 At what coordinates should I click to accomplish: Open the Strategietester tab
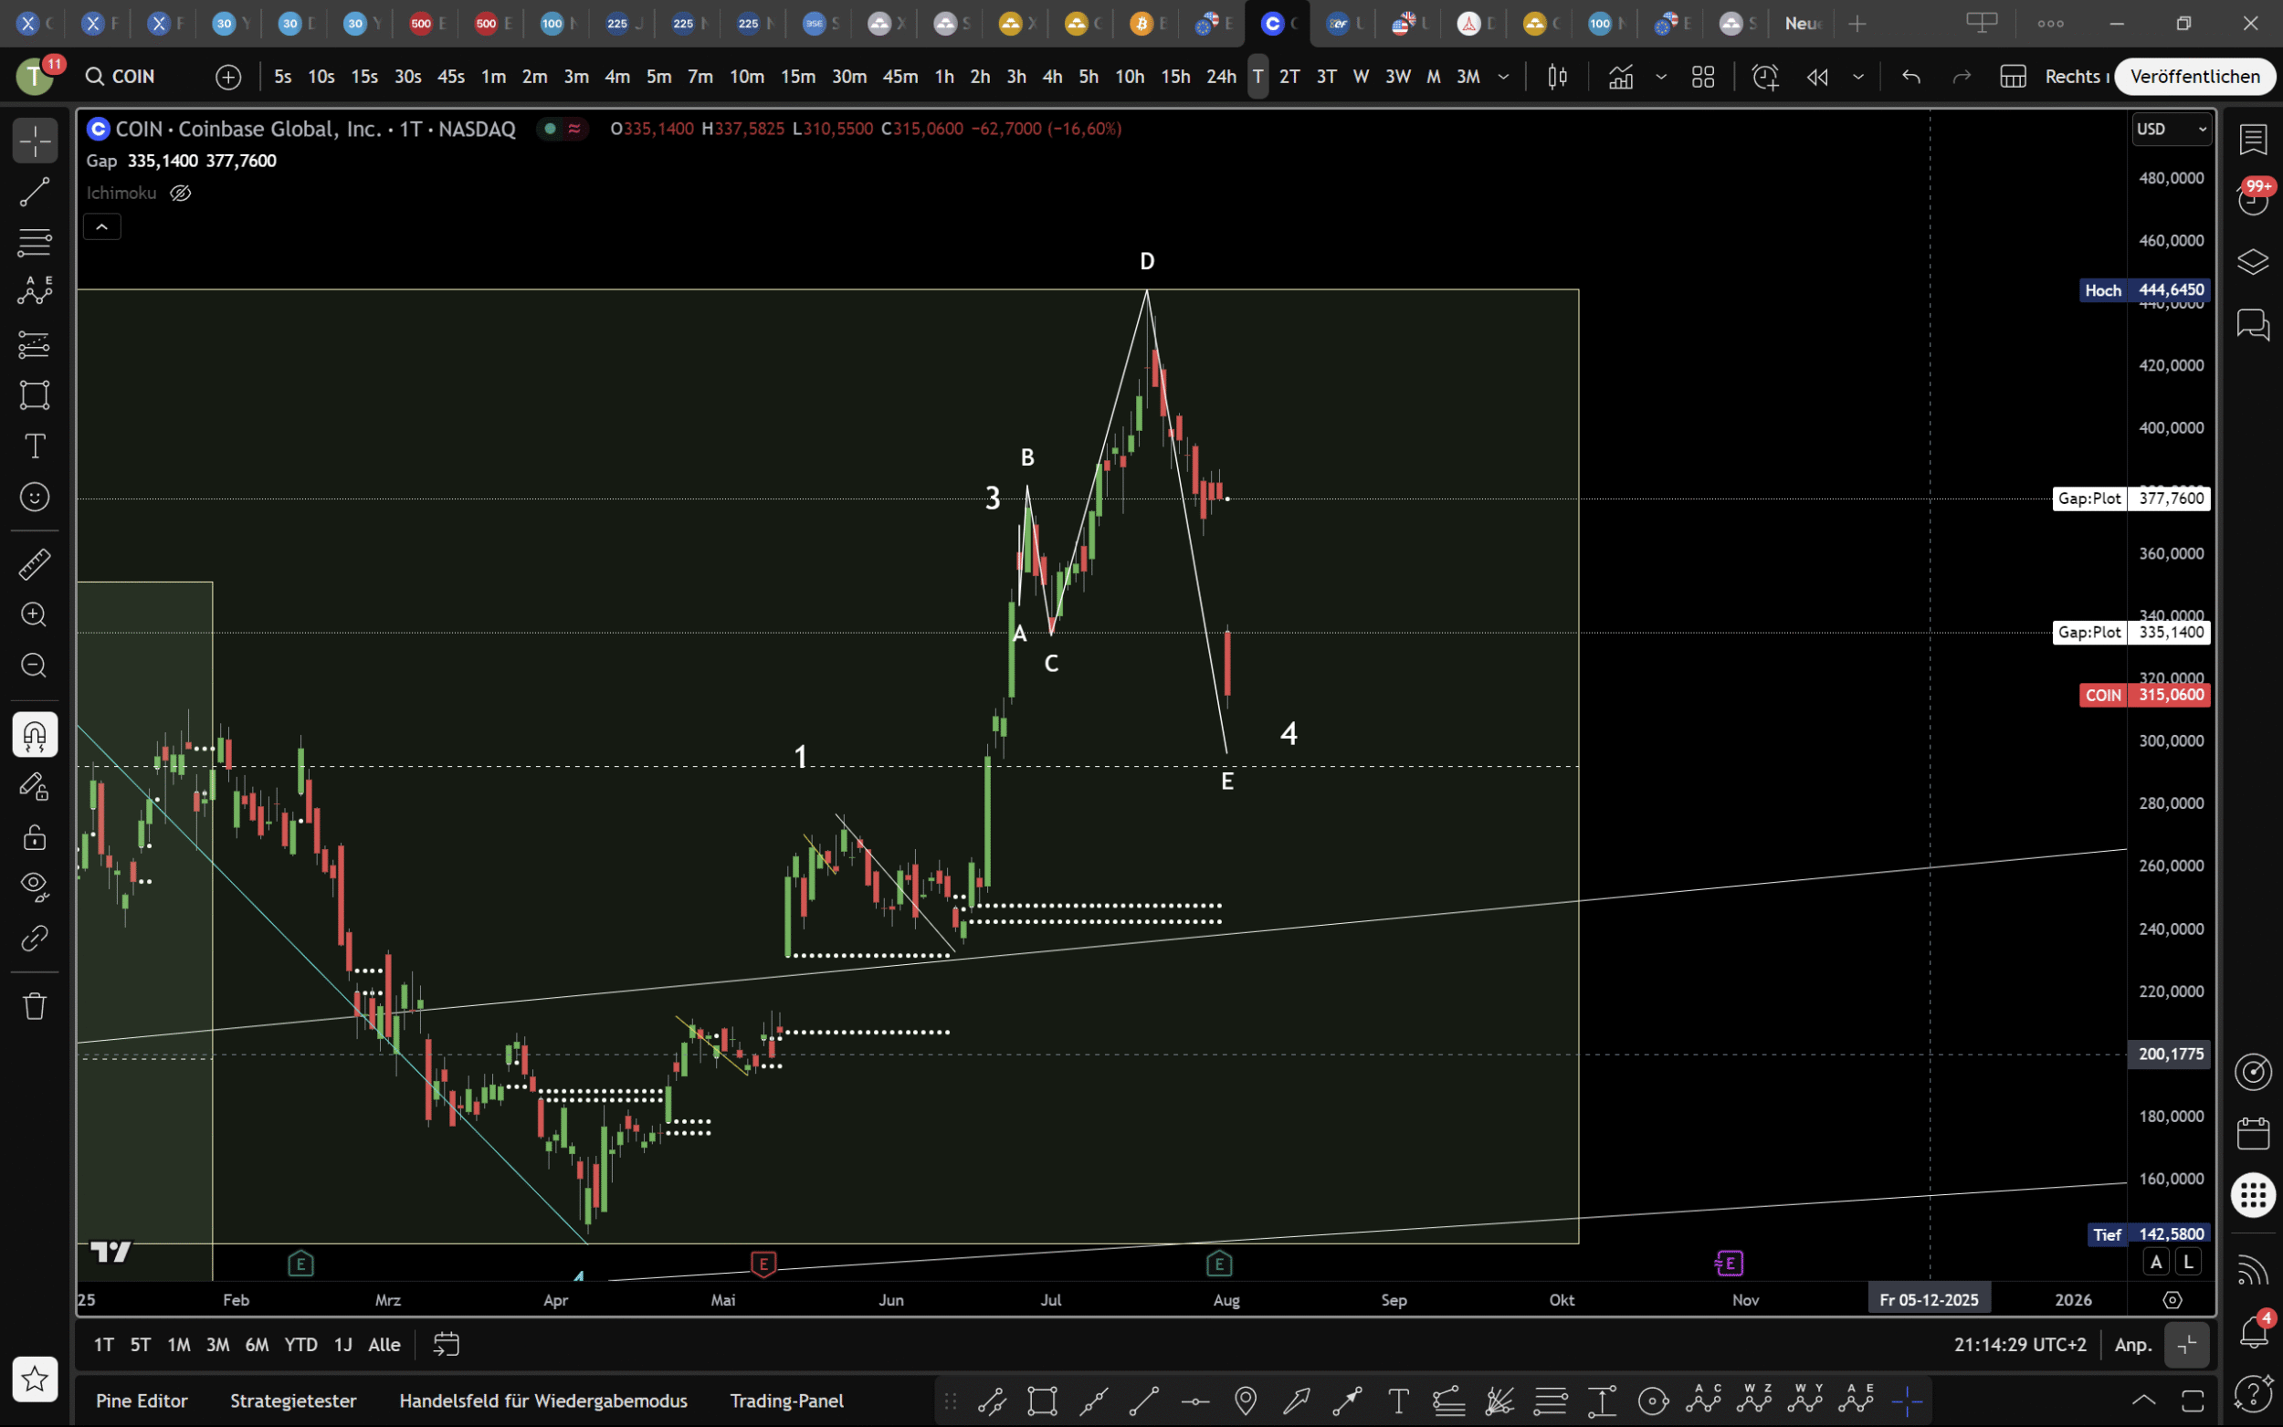293,1401
